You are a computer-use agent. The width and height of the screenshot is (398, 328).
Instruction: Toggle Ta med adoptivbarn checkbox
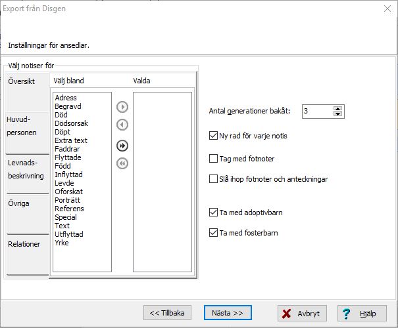tap(213, 213)
